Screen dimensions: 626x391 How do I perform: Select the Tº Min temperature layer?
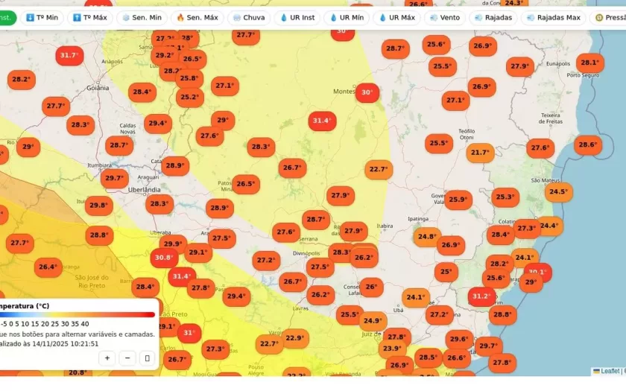coord(41,17)
